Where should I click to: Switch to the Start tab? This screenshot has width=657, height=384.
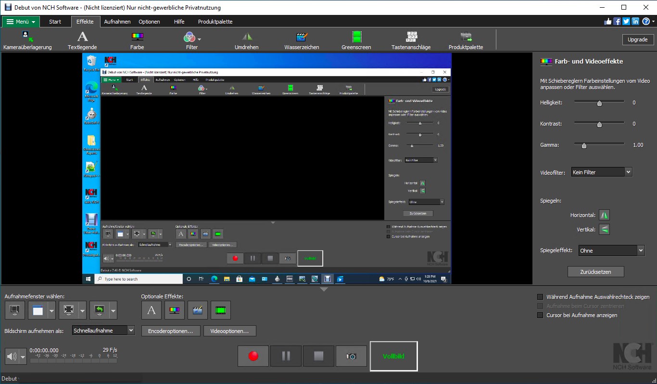[55, 22]
